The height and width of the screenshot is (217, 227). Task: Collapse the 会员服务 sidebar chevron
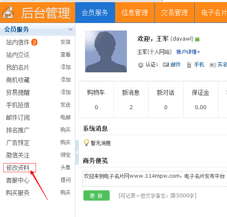click(x=70, y=29)
